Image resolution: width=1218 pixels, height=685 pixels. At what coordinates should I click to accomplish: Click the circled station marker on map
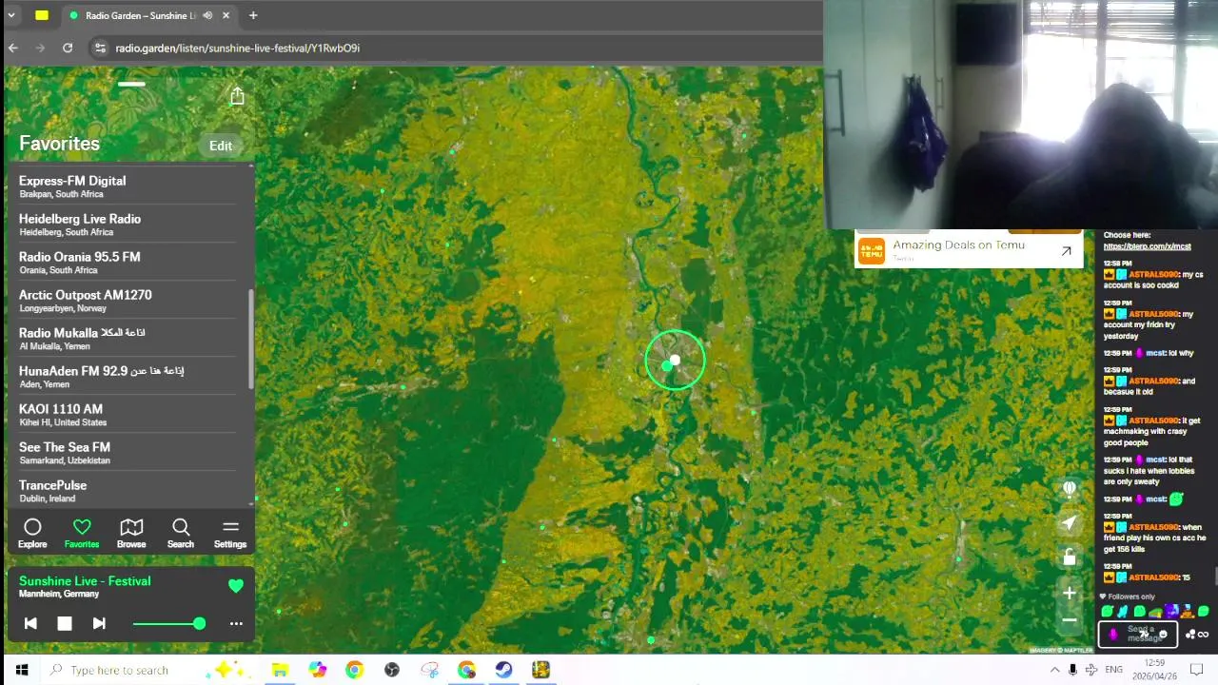tap(675, 361)
